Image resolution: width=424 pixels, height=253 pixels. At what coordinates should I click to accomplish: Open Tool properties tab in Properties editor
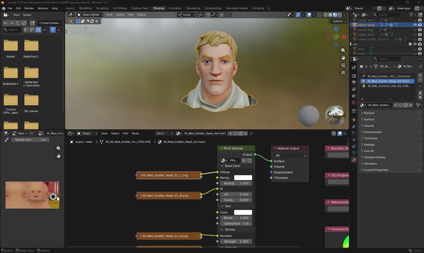point(354,67)
